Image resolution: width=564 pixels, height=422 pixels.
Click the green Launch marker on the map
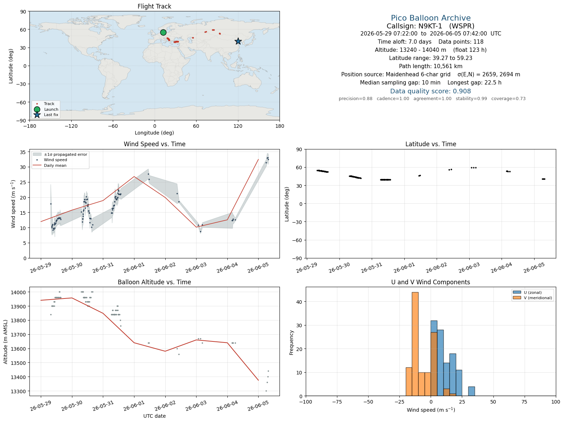pyautogui.click(x=163, y=32)
